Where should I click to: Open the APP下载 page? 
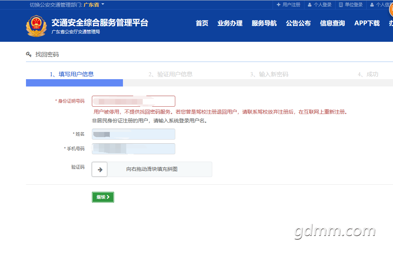coord(367,23)
